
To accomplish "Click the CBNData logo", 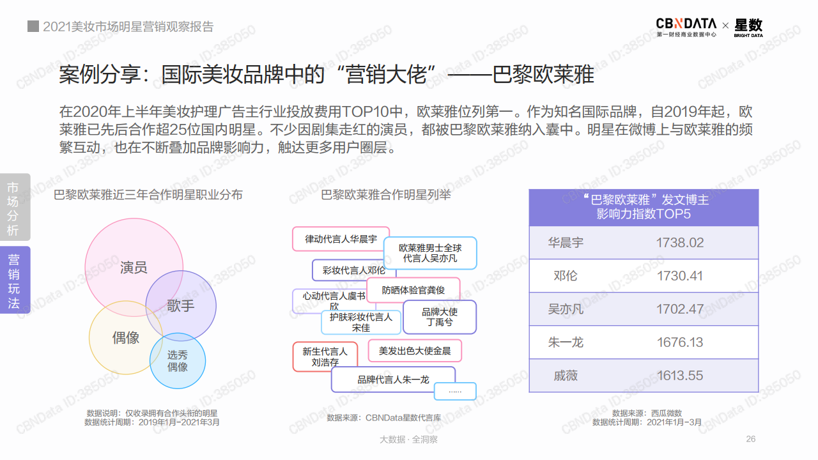I will point(686,26).
